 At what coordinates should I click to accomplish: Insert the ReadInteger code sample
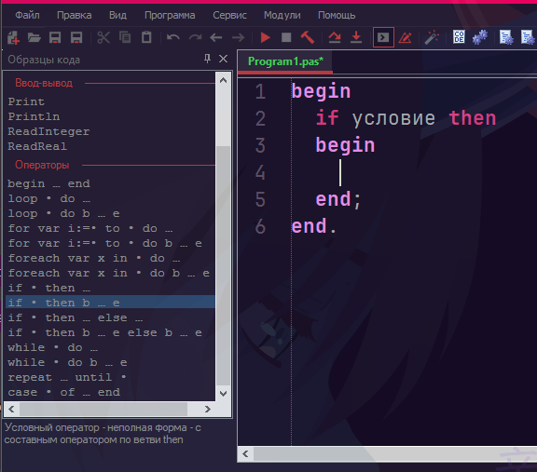(x=48, y=131)
